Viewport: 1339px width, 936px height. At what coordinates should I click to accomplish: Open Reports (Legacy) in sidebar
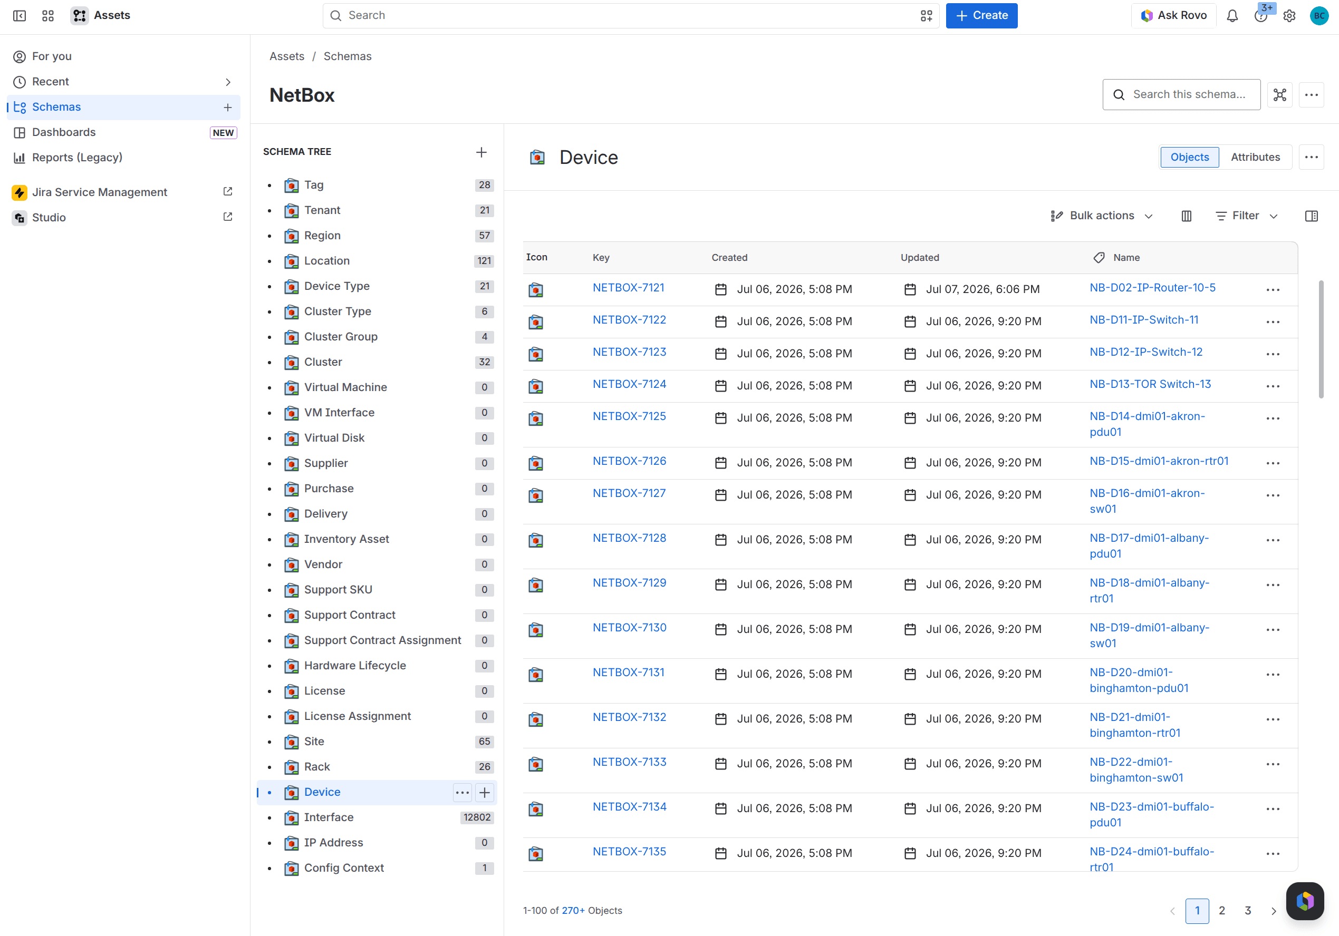pos(123,158)
